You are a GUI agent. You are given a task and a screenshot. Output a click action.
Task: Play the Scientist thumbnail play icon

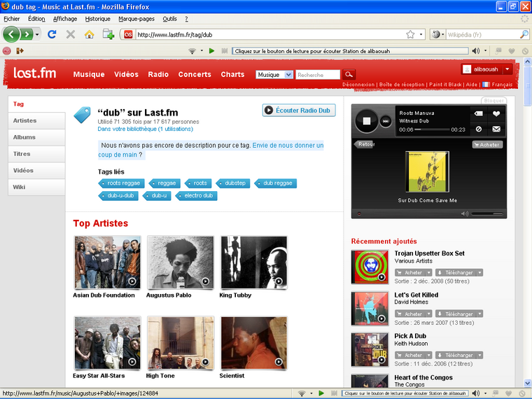279,362
